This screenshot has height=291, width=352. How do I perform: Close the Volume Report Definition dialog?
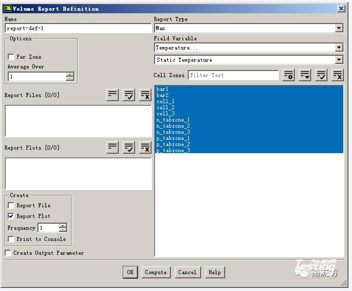coord(341,9)
